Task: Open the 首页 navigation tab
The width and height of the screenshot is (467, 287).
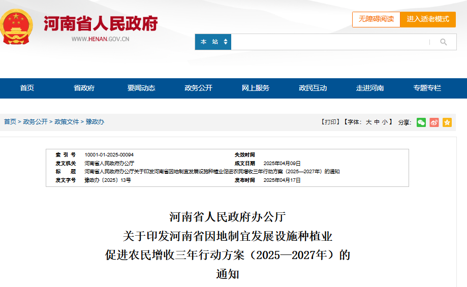Action: pos(27,88)
